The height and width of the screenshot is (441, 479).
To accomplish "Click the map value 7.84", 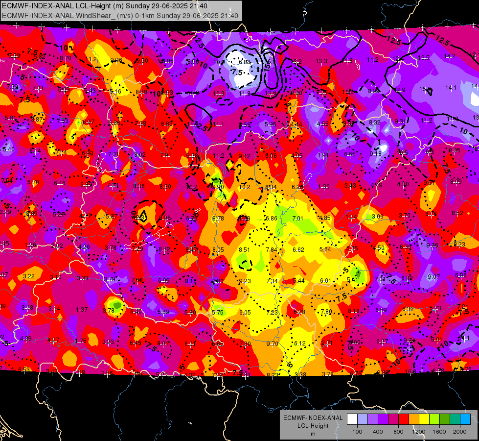I will [x=271, y=250].
